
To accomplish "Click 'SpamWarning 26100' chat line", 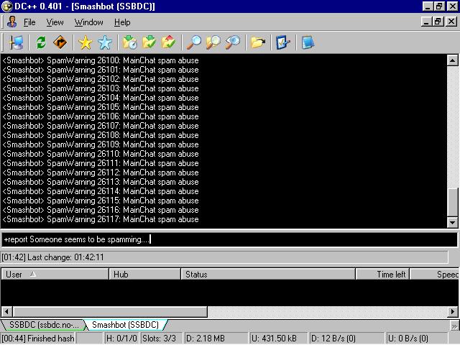I will [101, 60].
